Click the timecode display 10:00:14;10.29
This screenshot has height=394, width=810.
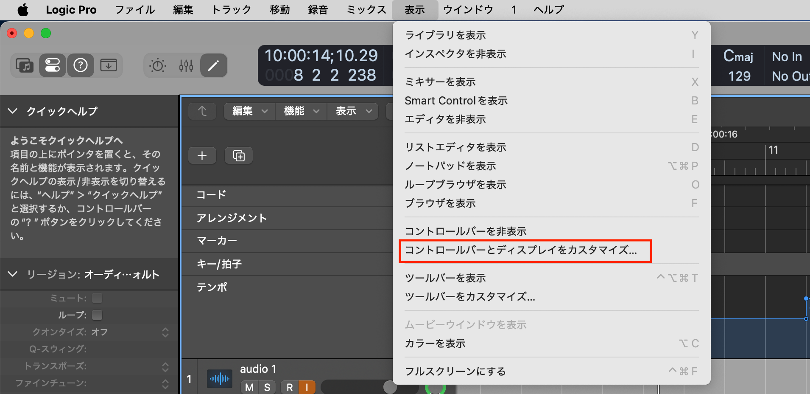tap(321, 56)
